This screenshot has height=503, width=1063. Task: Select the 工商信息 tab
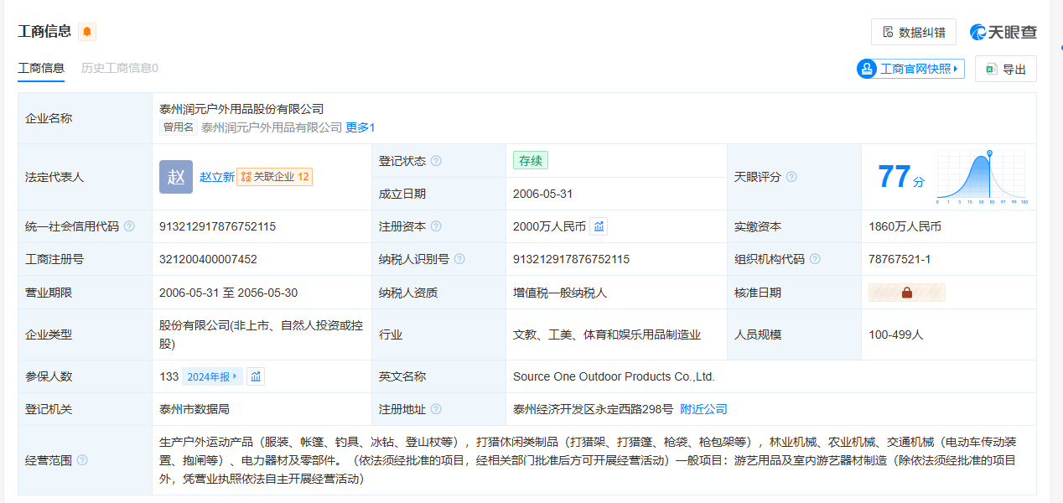tap(41, 68)
